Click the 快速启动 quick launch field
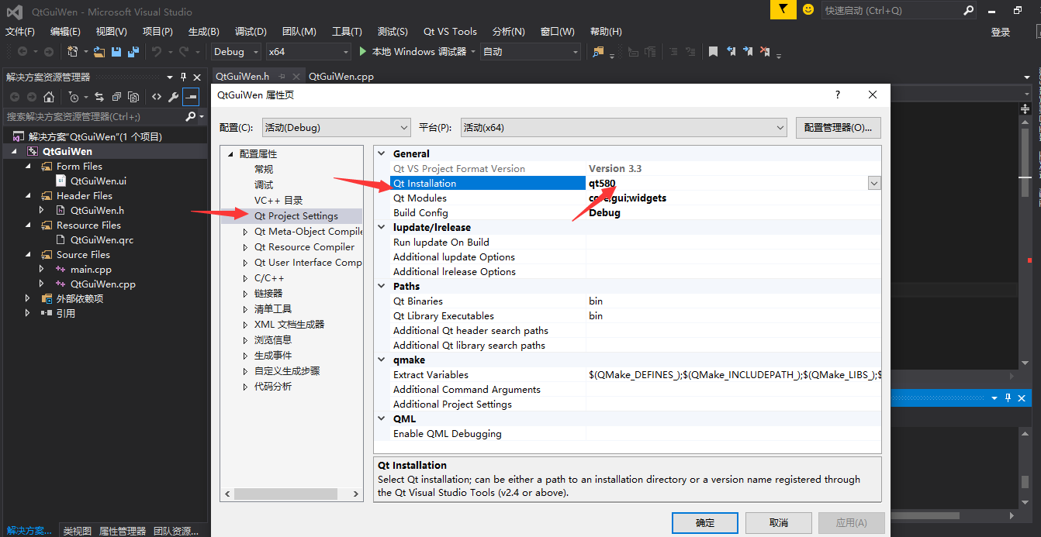This screenshot has width=1041, height=537. tap(891, 10)
